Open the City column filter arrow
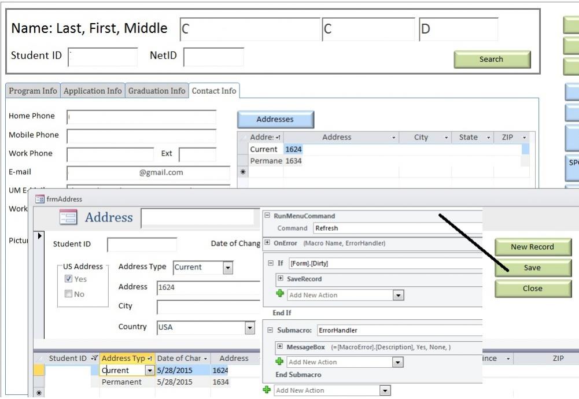The width and height of the screenshot is (579, 399). pyautogui.click(x=446, y=138)
